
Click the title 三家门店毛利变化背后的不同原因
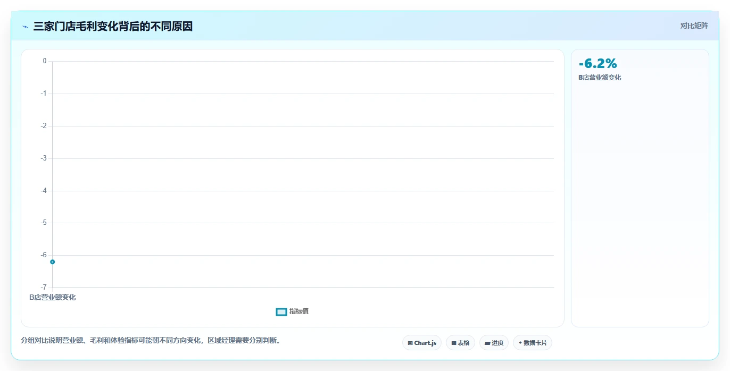click(x=113, y=26)
